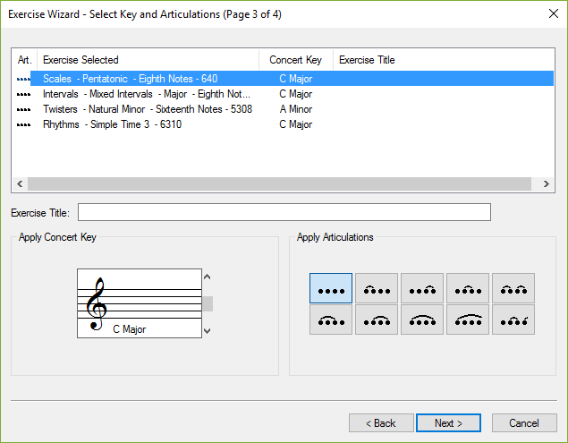Viewport: 568px width, 443px height.
Task: Proceed with the Next button
Action: click(x=448, y=423)
